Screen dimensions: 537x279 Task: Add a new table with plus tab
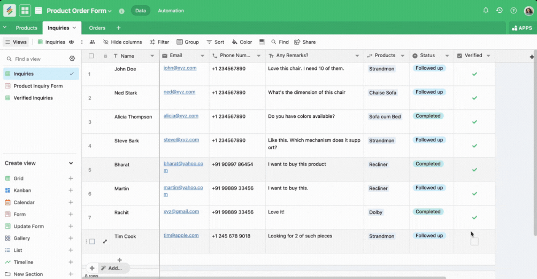pos(119,28)
